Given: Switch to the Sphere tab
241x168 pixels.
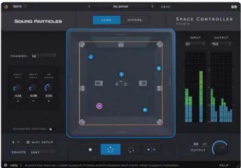Looking at the screenshot, I should [x=134, y=20].
